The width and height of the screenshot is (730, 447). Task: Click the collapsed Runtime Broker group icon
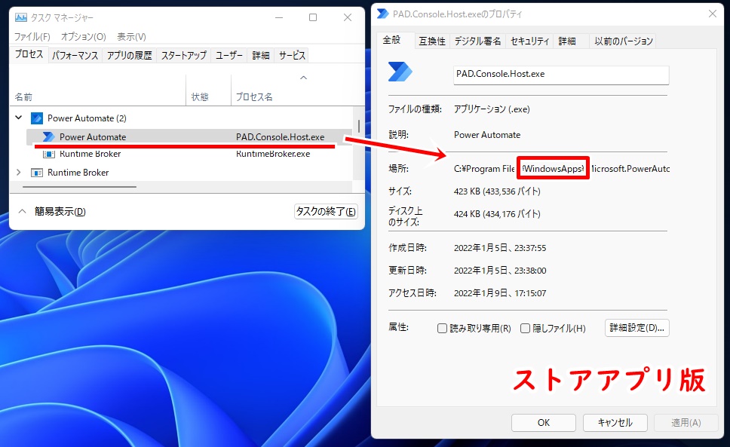click(x=37, y=173)
